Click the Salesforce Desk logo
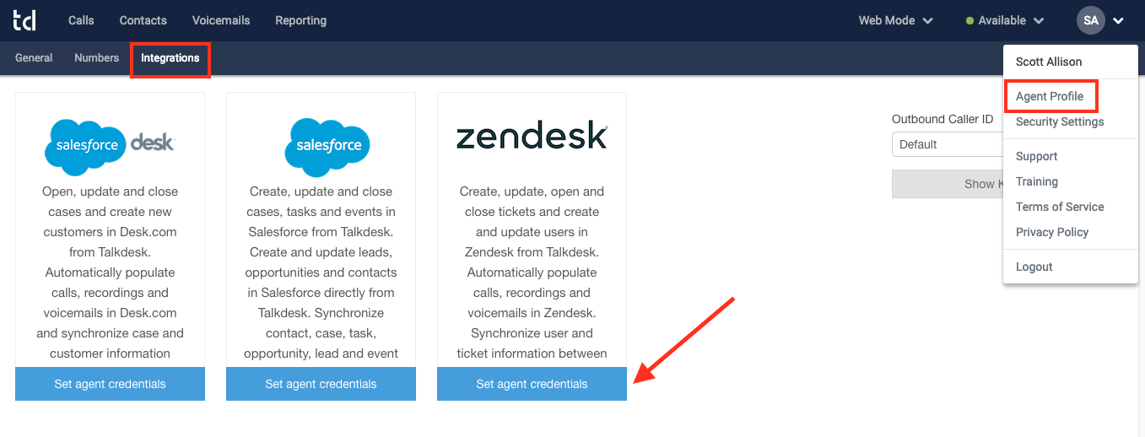This screenshot has width=1145, height=437. click(x=110, y=144)
